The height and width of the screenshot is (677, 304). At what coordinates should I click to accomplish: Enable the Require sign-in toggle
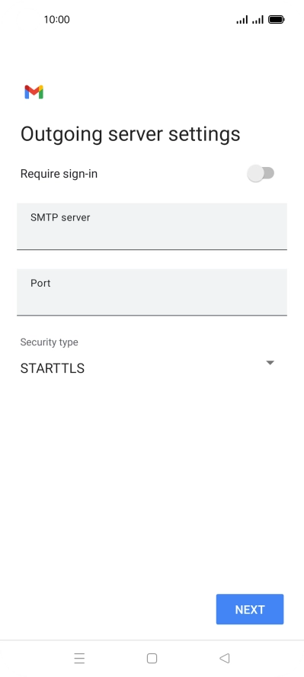pyautogui.click(x=261, y=174)
